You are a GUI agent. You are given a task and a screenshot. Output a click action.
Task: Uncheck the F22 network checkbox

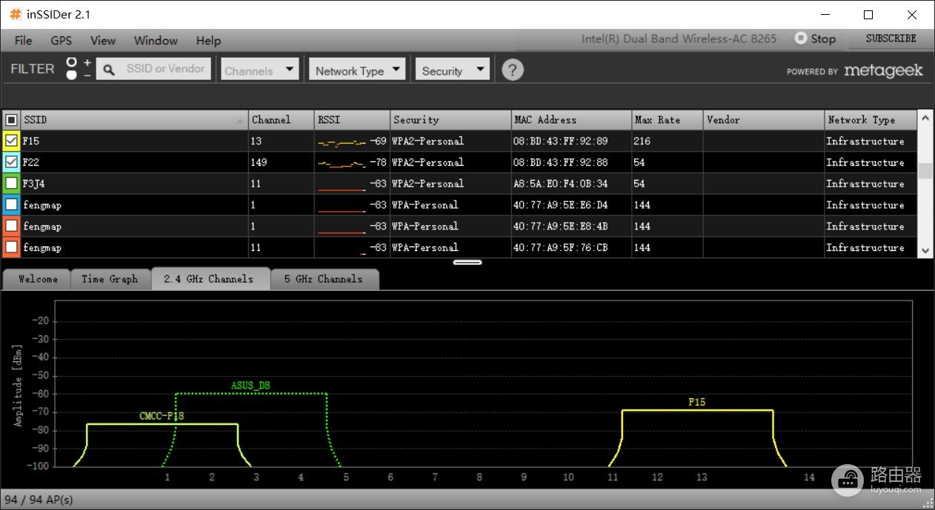click(12, 162)
